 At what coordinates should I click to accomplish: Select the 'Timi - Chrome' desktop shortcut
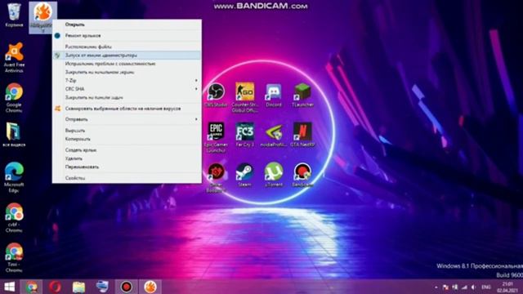point(14,257)
